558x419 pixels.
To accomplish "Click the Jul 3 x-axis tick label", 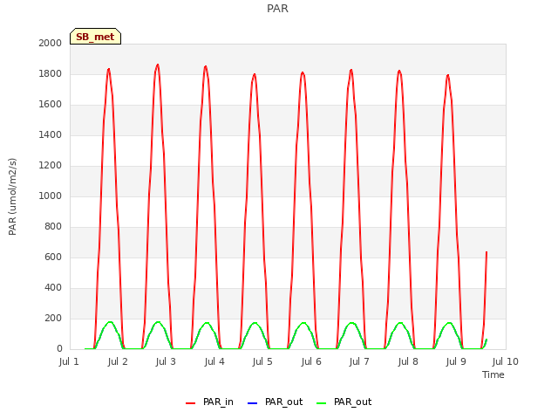I will (166, 361).
